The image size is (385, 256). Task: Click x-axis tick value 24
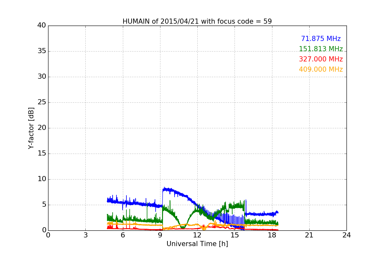(x=346, y=235)
